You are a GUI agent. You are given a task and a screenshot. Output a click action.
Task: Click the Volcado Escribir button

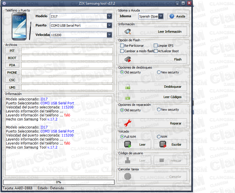coord(170,145)
